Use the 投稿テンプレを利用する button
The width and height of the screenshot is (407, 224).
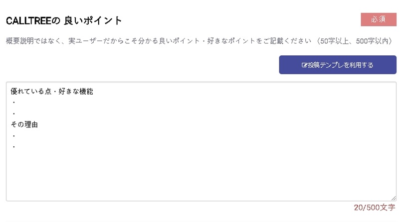coord(338,65)
